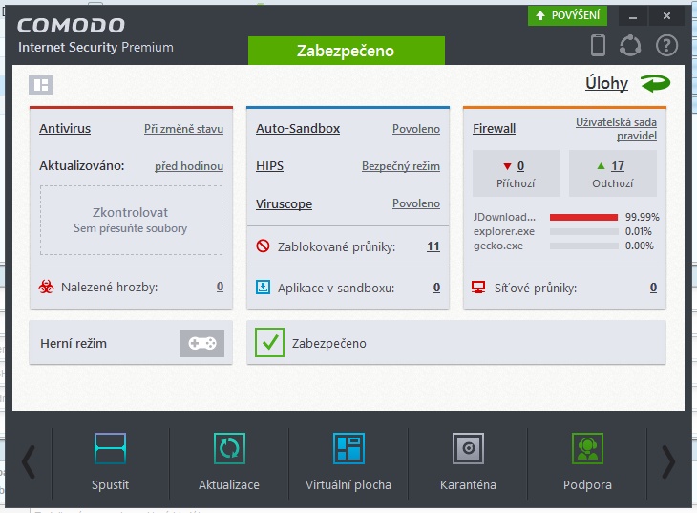Image resolution: width=697 pixels, height=513 pixels.
Task: Change Firewall mode Uživatelská sada pravidel
Action: (x=616, y=129)
